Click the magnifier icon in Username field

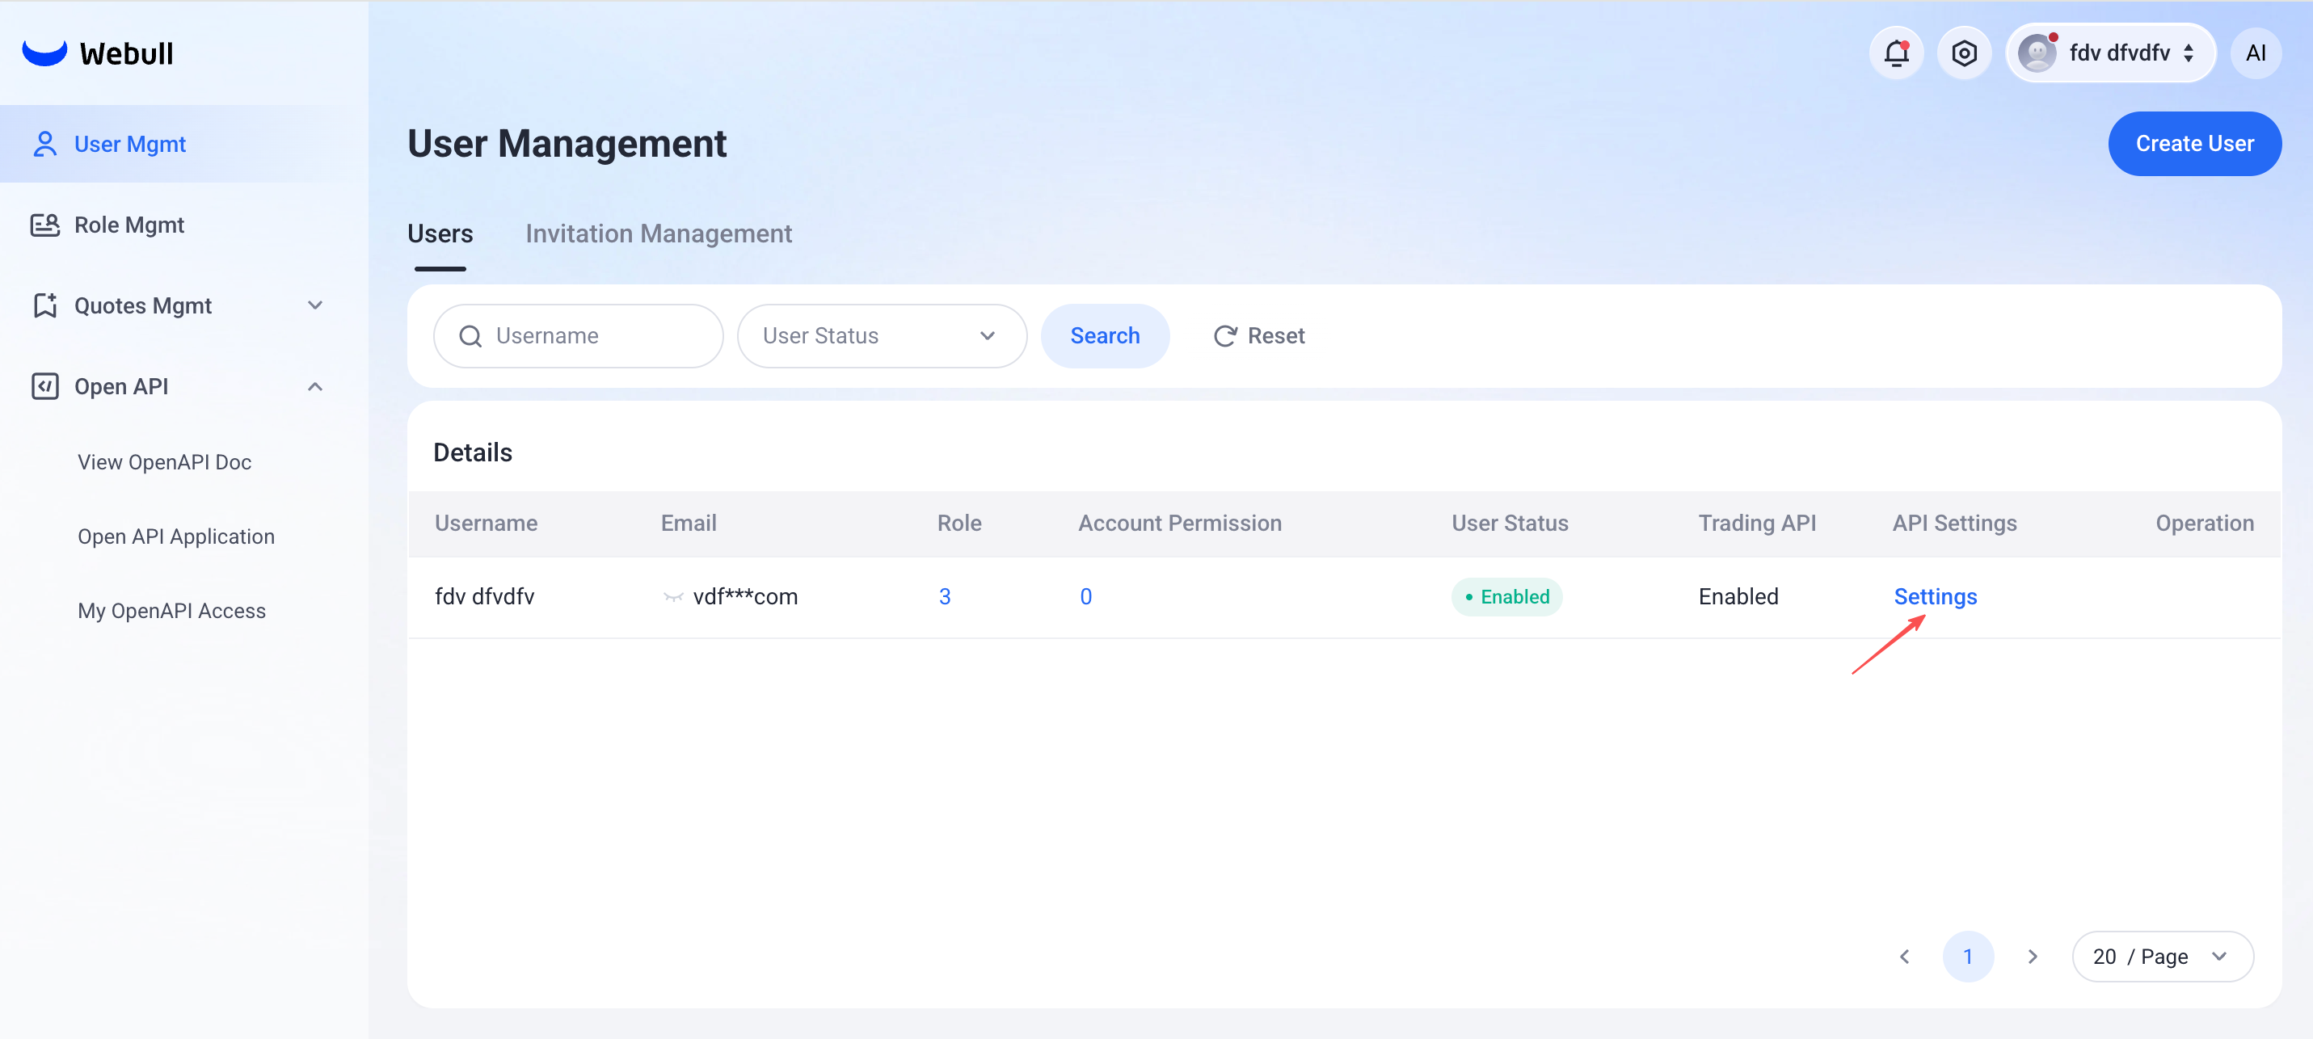pyautogui.click(x=470, y=336)
